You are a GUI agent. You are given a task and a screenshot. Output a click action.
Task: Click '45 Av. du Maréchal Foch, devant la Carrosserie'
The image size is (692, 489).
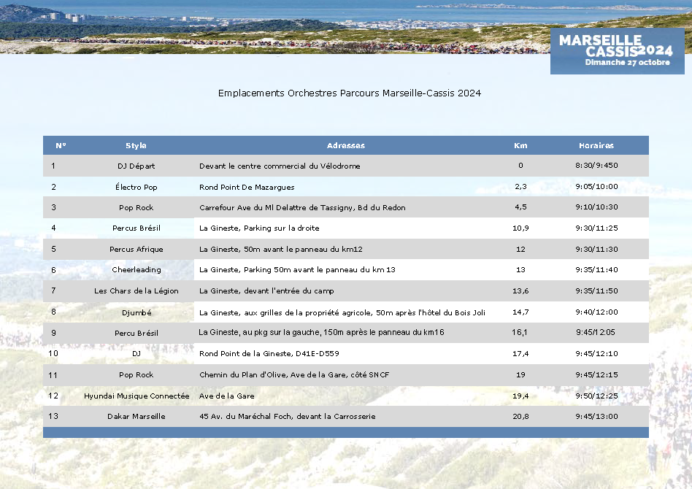288,416
